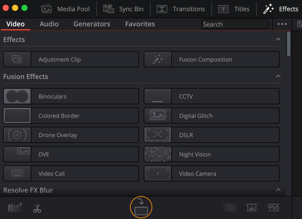This screenshot has width=302, height=219.
Task: Switch to the Generators tab
Action: 92,24
